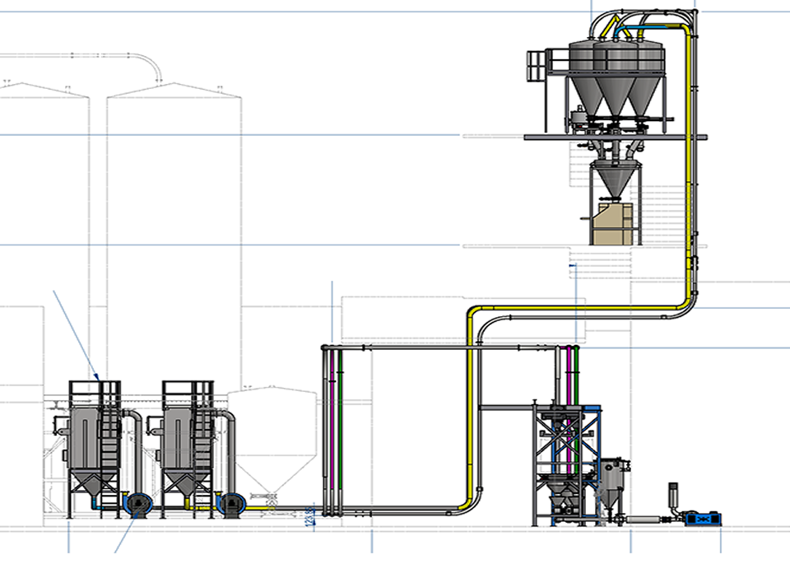Select the horizontal cylinder left of the blower
Screen dimensions: 790x578
coord(644,519)
